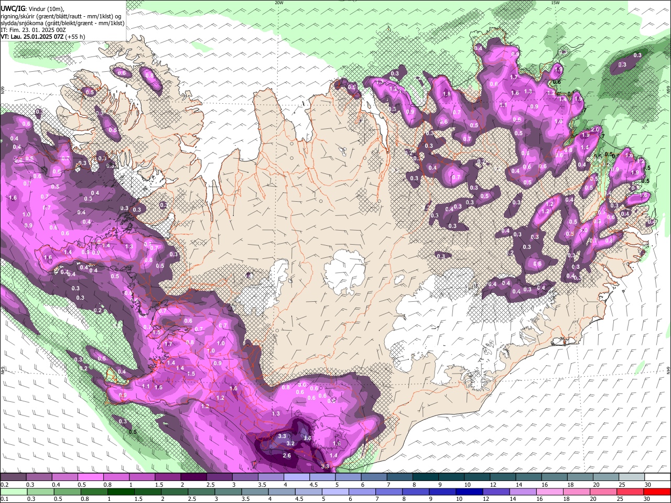The height and width of the screenshot is (503, 671).
Task: Click the dark grey-purple swatch above 0.2
Action: pos(13,477)
